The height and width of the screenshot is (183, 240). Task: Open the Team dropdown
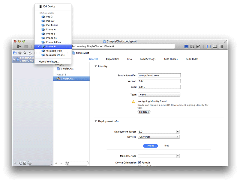tap(159, 95)
